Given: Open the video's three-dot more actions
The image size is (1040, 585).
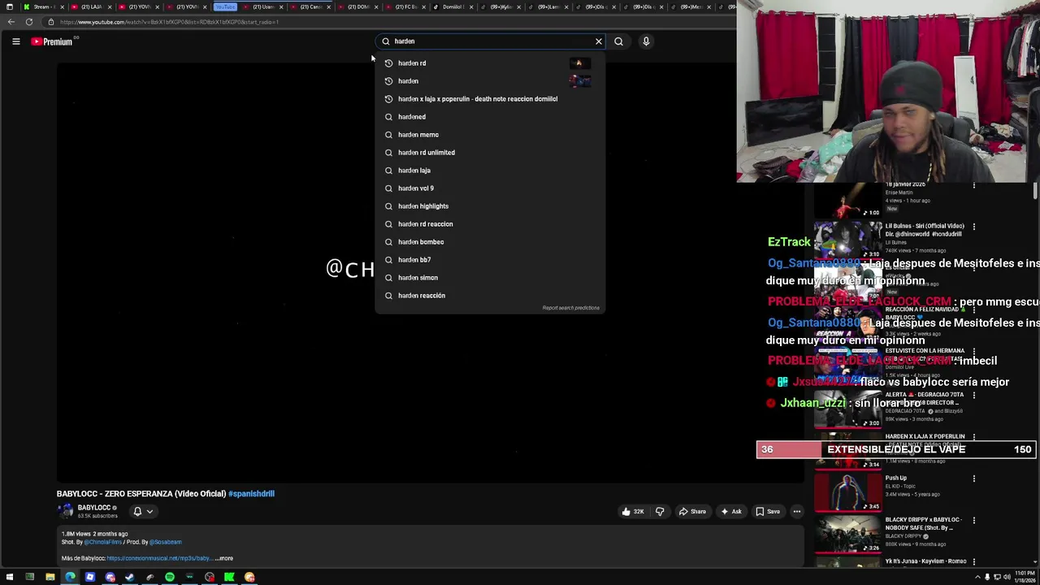Looking at the screenshot, I should 797,512.
